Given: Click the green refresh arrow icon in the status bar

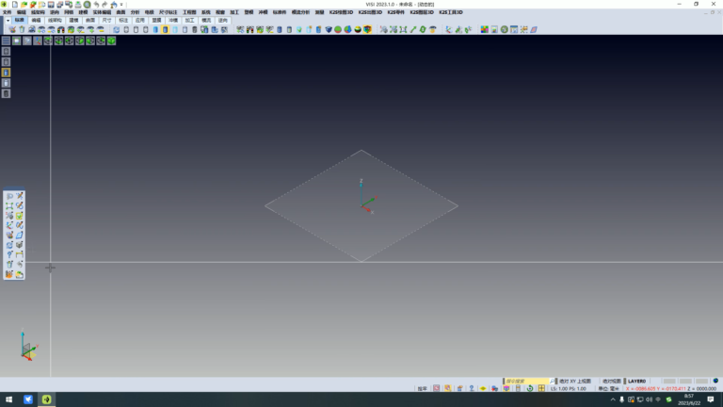Looking at the screenshot, I should pos(530,388).
